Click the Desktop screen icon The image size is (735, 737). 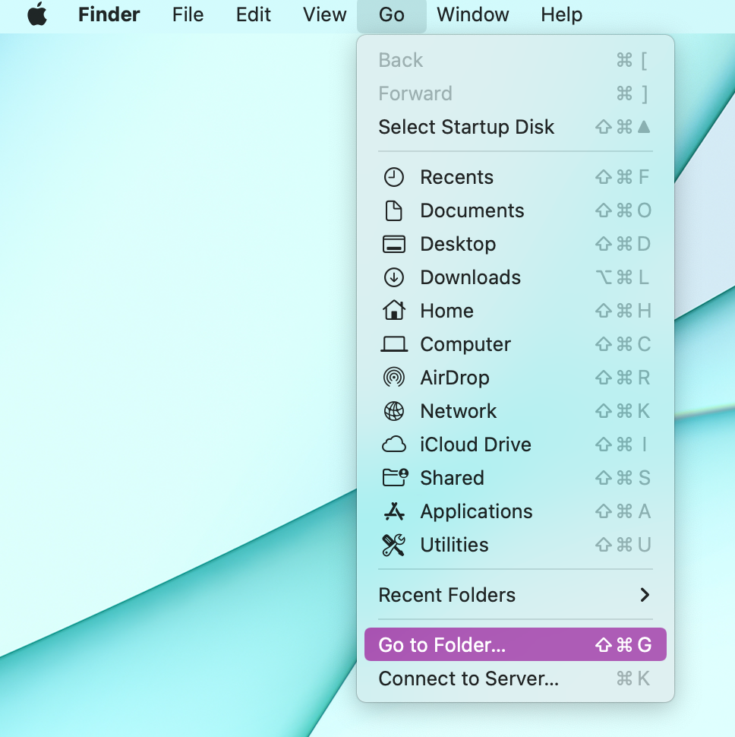393,244
